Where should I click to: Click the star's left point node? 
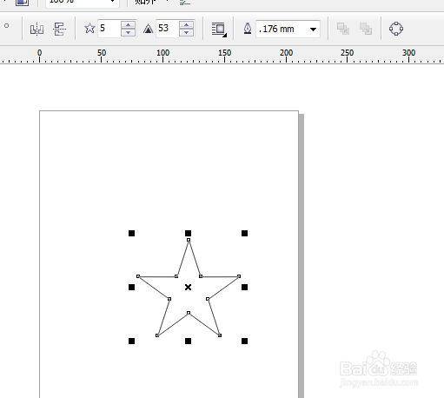click(138, 276)
